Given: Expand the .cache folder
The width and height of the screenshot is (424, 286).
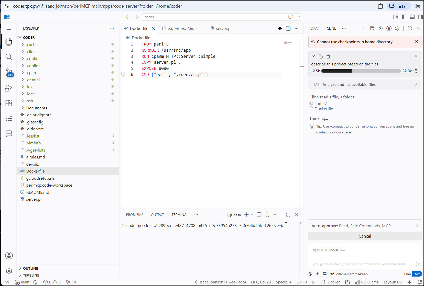Looking at the screenshot, I should [68, 44].
